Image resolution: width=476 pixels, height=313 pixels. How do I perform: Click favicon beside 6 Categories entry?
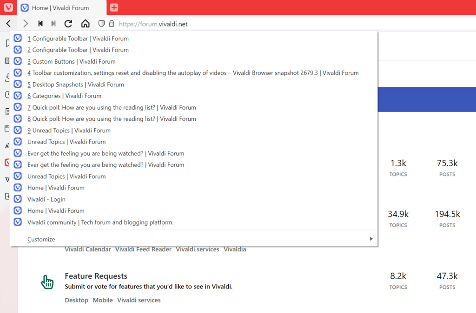pos(18,96)
